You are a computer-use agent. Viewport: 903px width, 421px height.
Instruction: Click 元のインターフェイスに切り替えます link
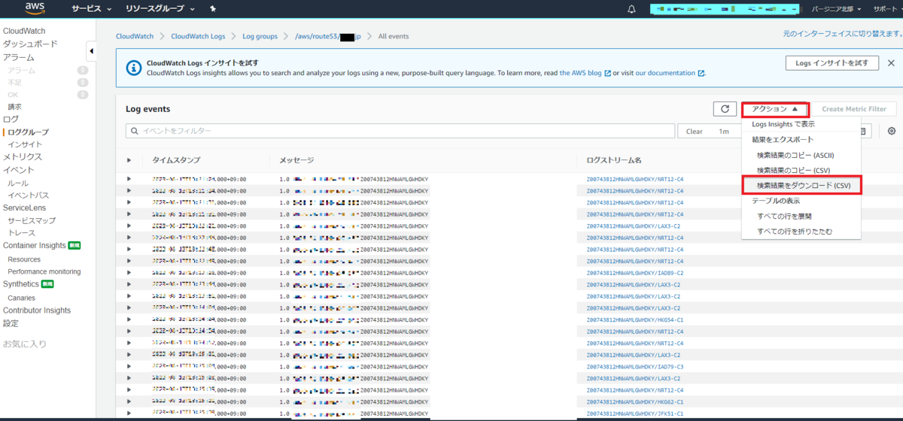click(x=843, y=34)
